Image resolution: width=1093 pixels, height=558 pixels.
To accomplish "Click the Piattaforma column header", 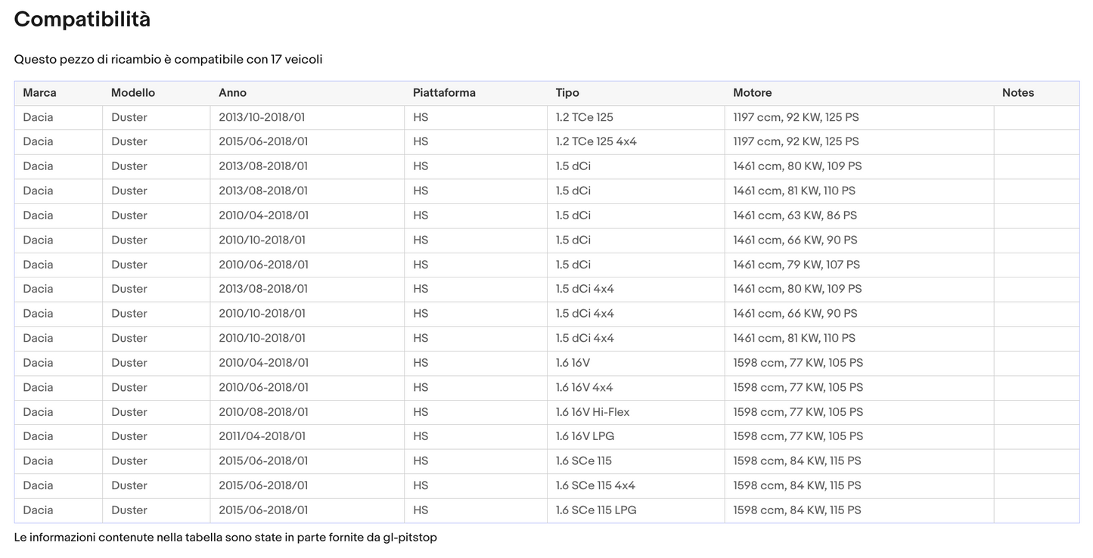I will (x=476, y=93).
